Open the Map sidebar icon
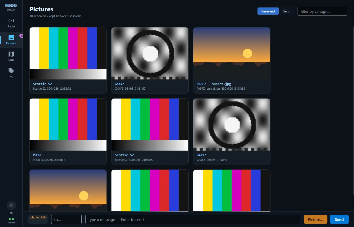Image resolution: width=354 pixels, height=227 pixels. 11,54
